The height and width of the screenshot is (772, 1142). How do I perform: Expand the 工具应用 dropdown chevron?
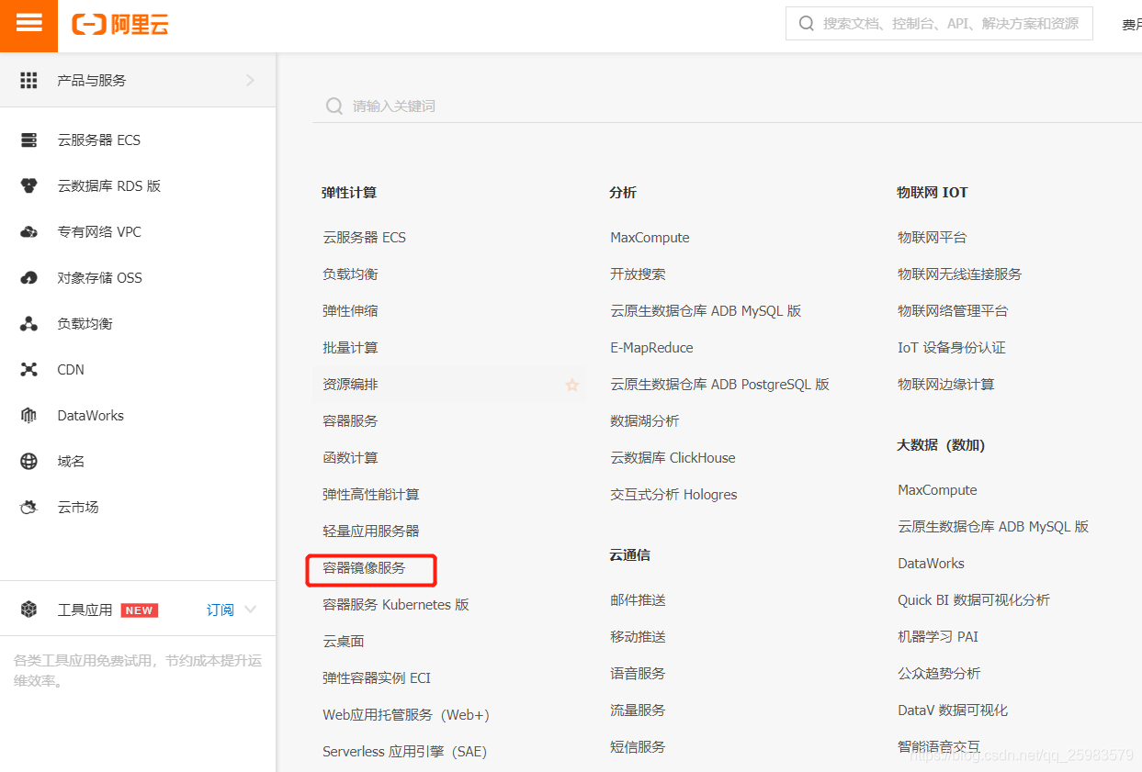250,610
